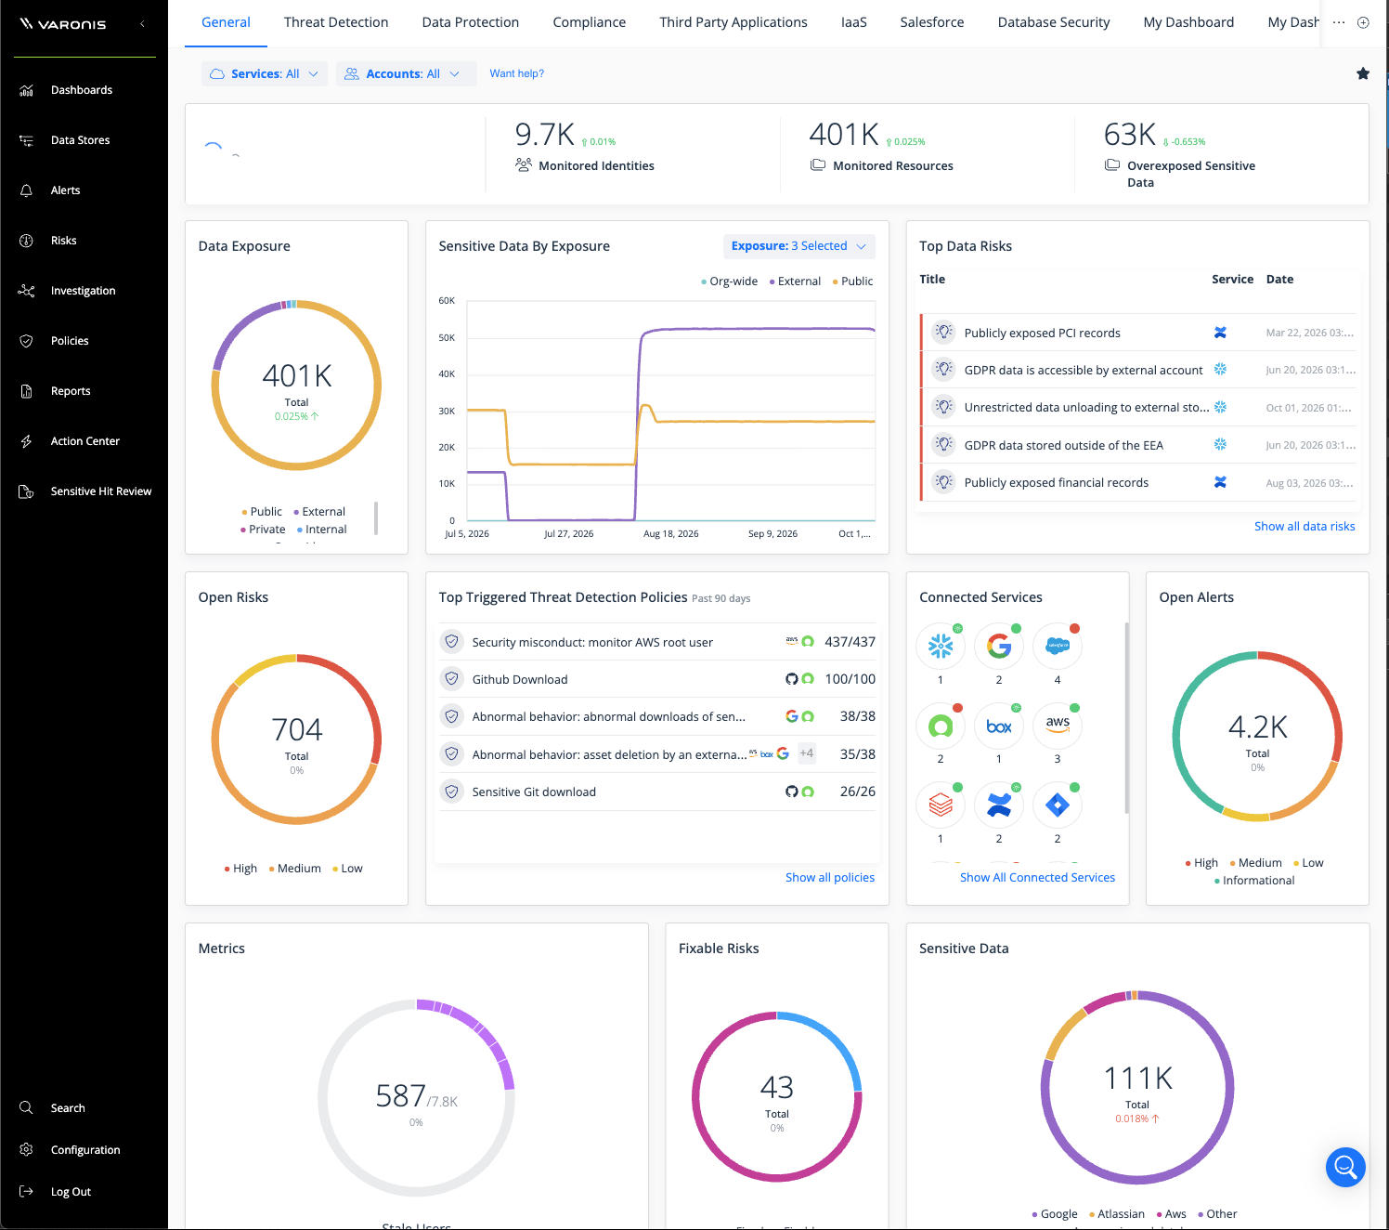Open the Salesforce connected service icon
Screen dimensions: 1389x1230
(x=1058, y=646)
